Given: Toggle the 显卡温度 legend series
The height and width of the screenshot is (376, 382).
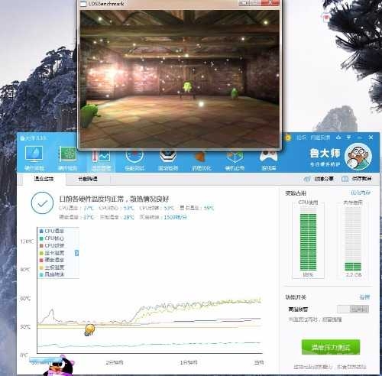Looking at the screenshot, I should tap(52, 253).
